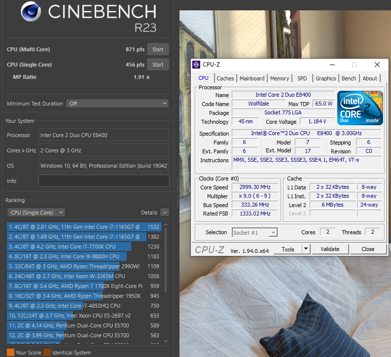Viewport: 391px width, 357px height.
Task: Click the Cores x GHz field
Action: coord(104,150)
